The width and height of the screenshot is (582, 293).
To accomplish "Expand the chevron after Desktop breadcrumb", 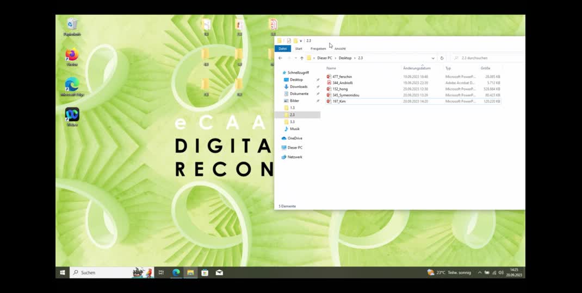I will (355, 58).
